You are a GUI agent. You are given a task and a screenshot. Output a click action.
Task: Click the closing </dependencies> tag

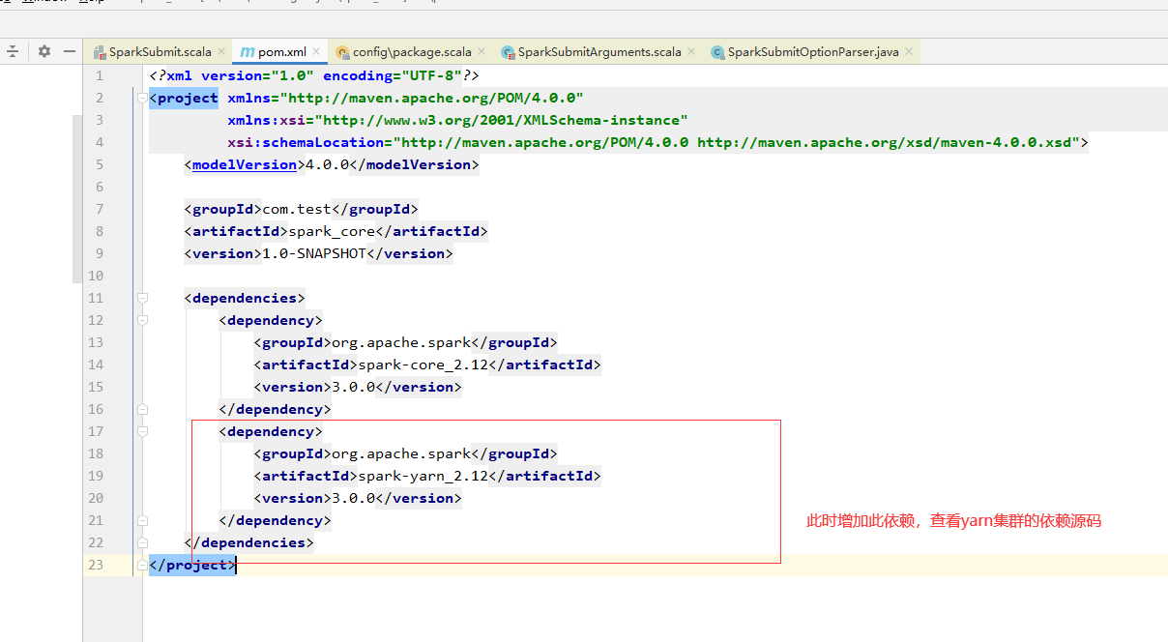(x=248, y=542)
